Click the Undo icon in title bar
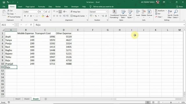186x104 pixels. 8,2
